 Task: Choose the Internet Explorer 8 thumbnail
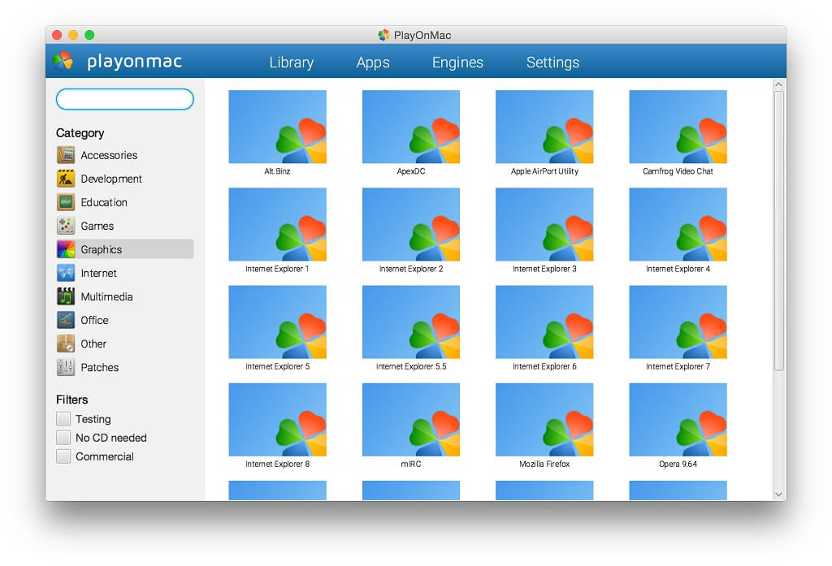coord(278,420)
